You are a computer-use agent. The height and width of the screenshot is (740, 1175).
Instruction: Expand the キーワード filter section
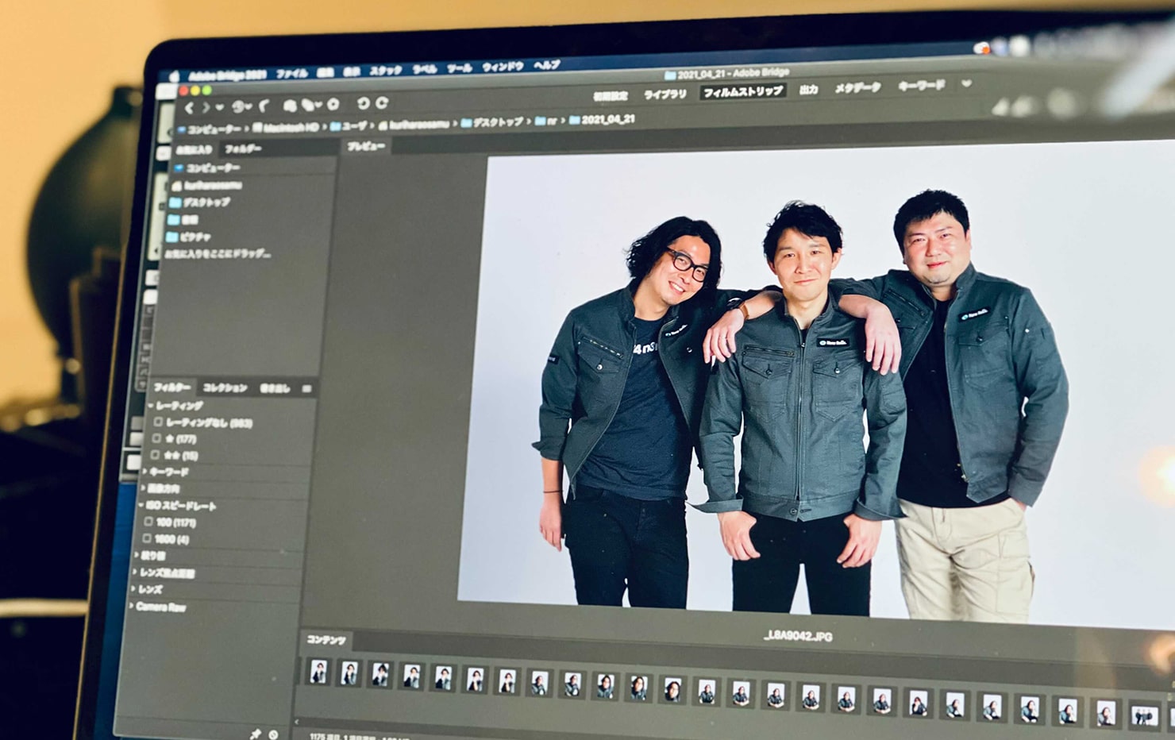pos(145,472)
